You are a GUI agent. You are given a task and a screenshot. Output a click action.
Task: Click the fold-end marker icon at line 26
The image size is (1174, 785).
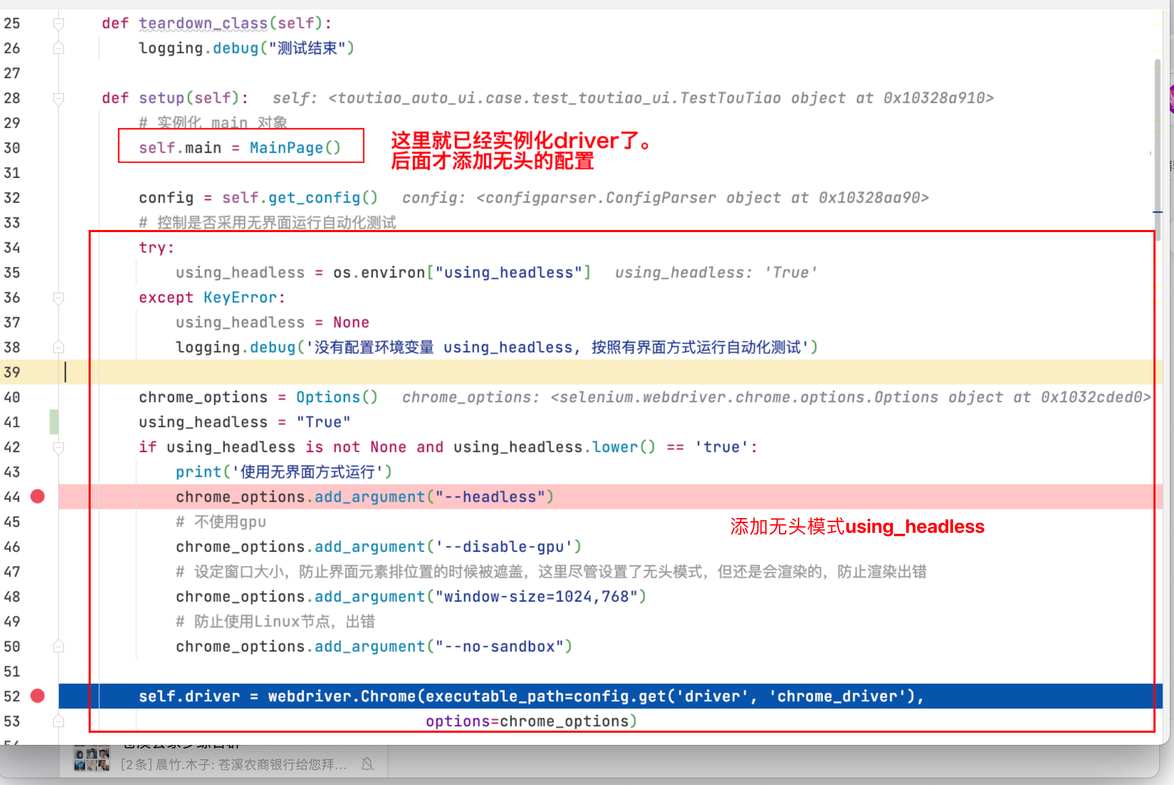(x=58, y=48)
